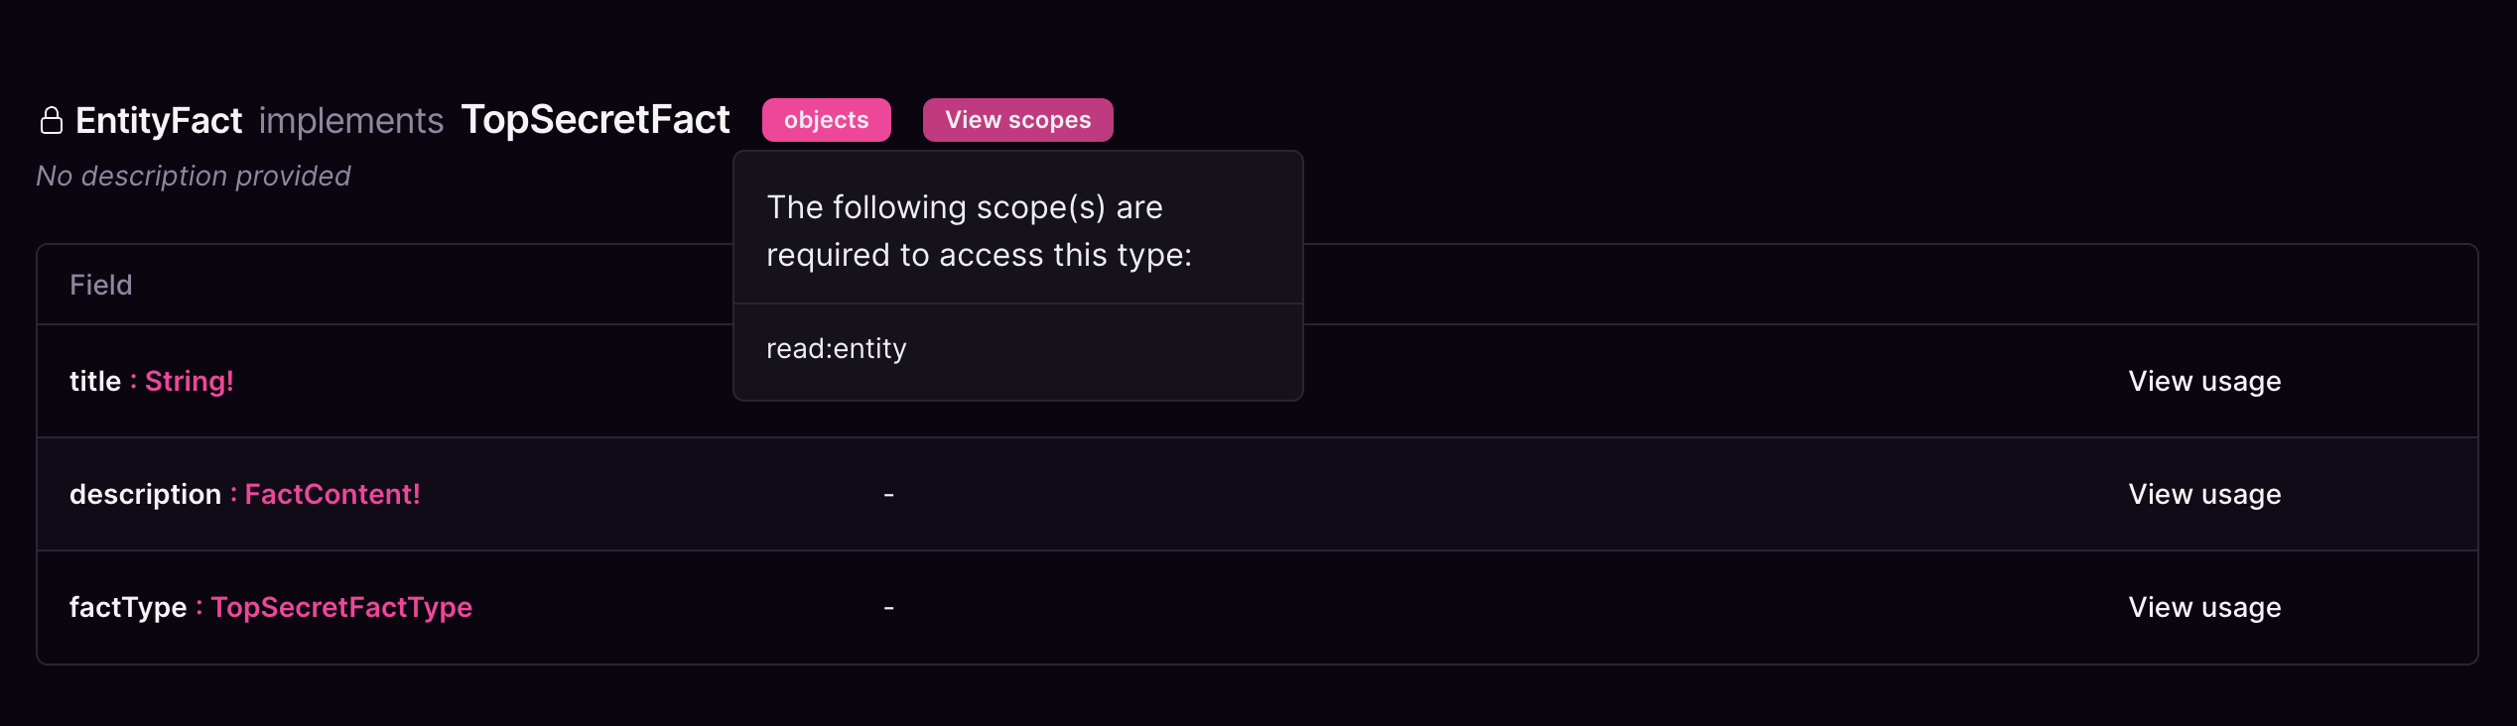Click the factType field name
2517x726 pixels.
coord(129,607)
